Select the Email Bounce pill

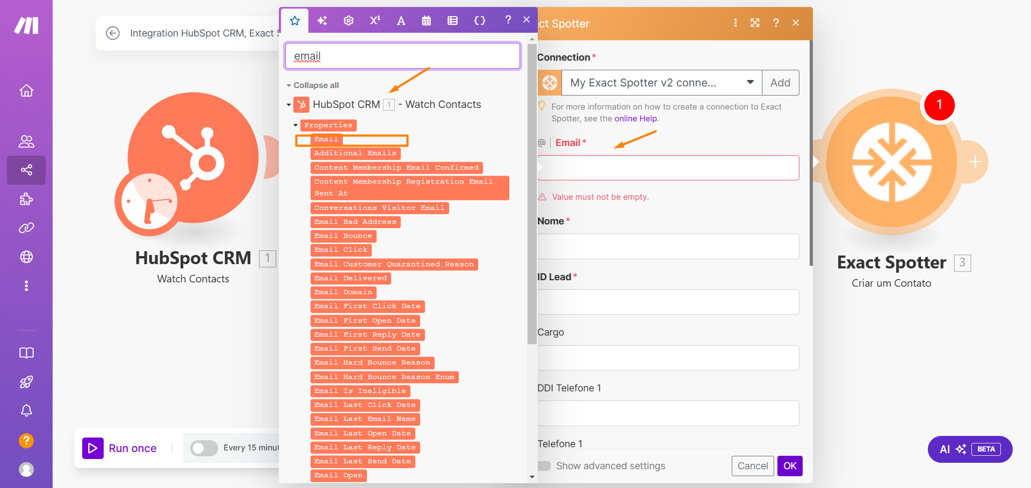[x=343, y=236]
